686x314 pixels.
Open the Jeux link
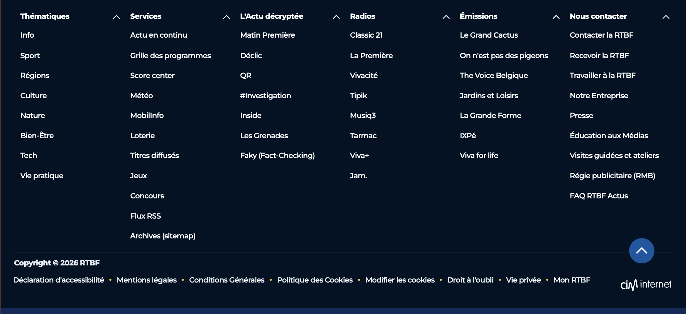[138, 175]
